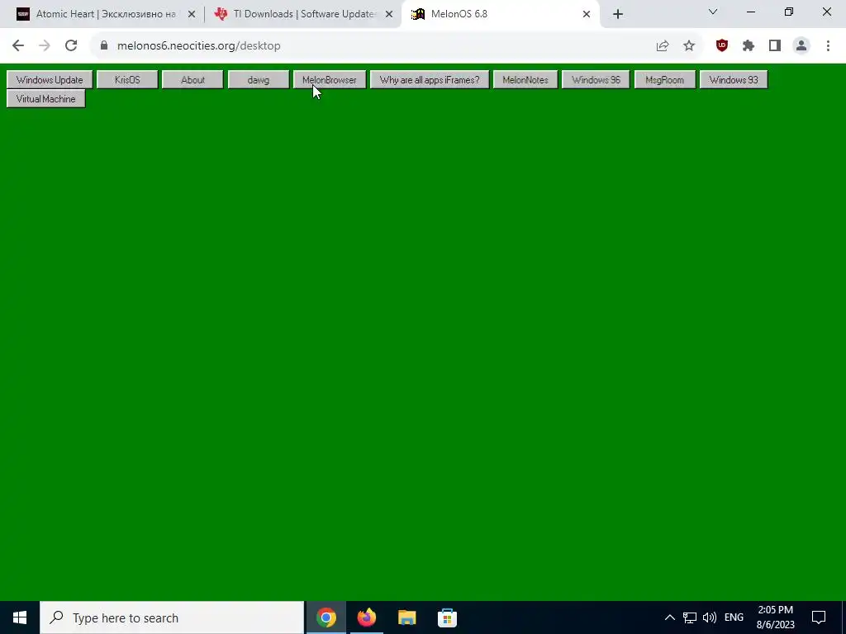The height and width of the screenshot is (634, 846).
Task: Open the network status tray icon
Action: (x=690, y=617)
